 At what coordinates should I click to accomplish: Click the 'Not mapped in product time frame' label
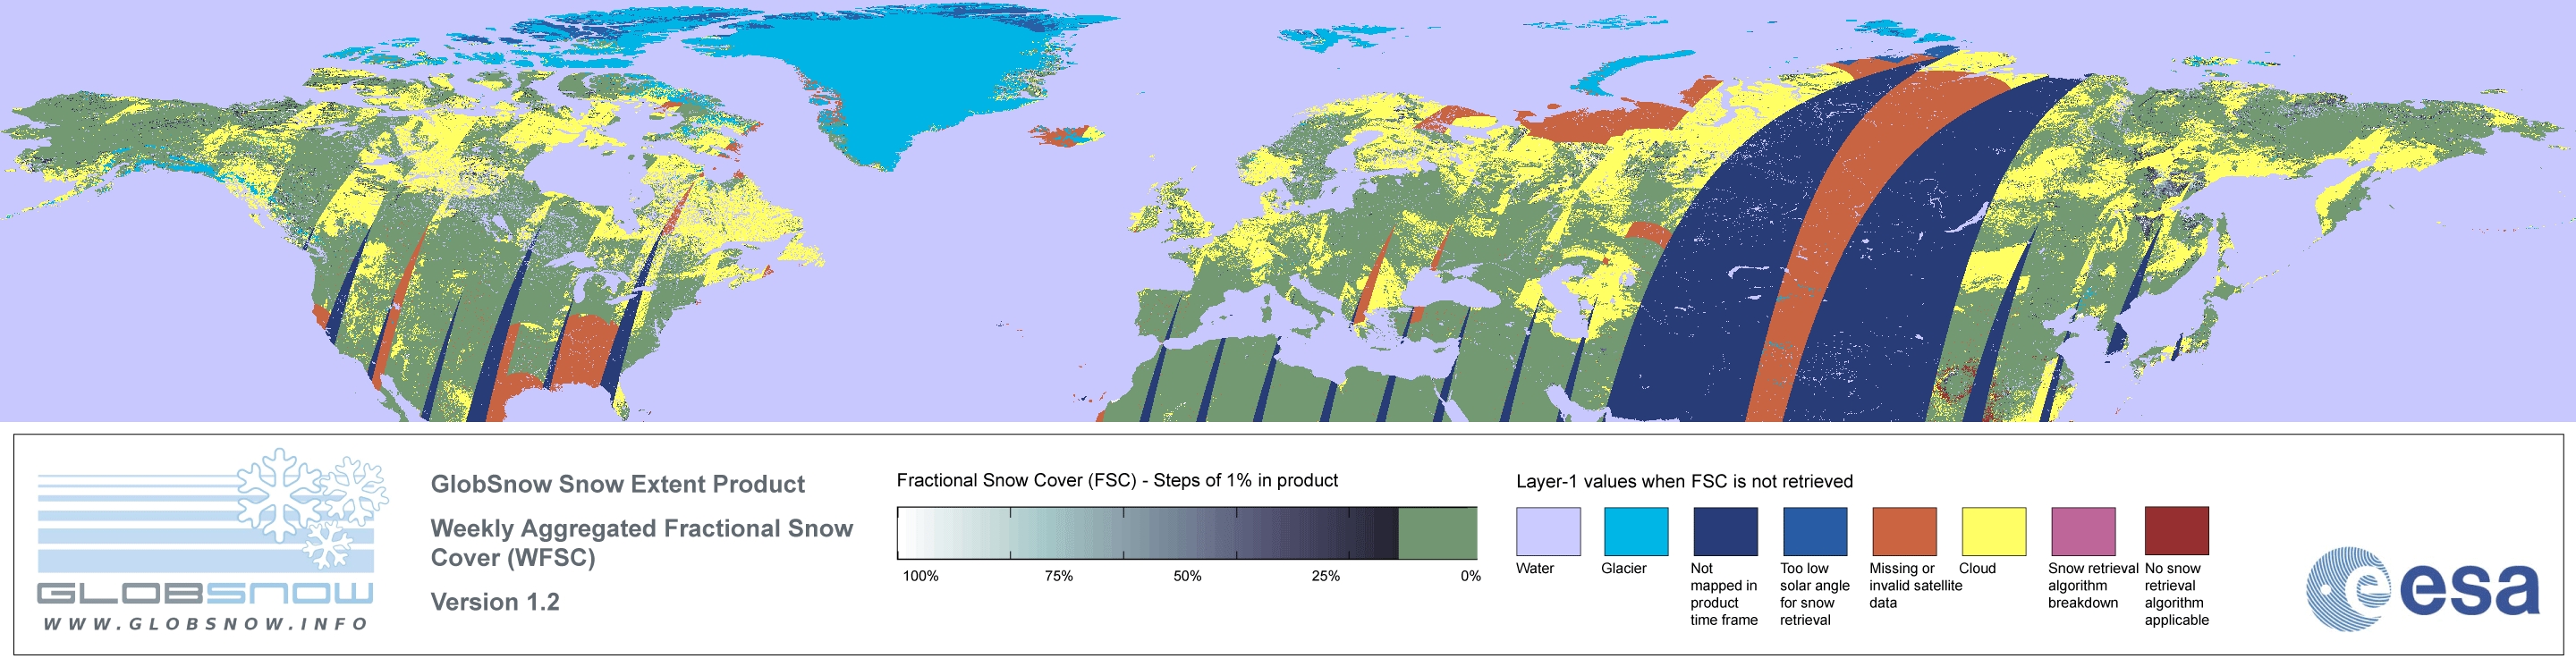pos(1724,594)
